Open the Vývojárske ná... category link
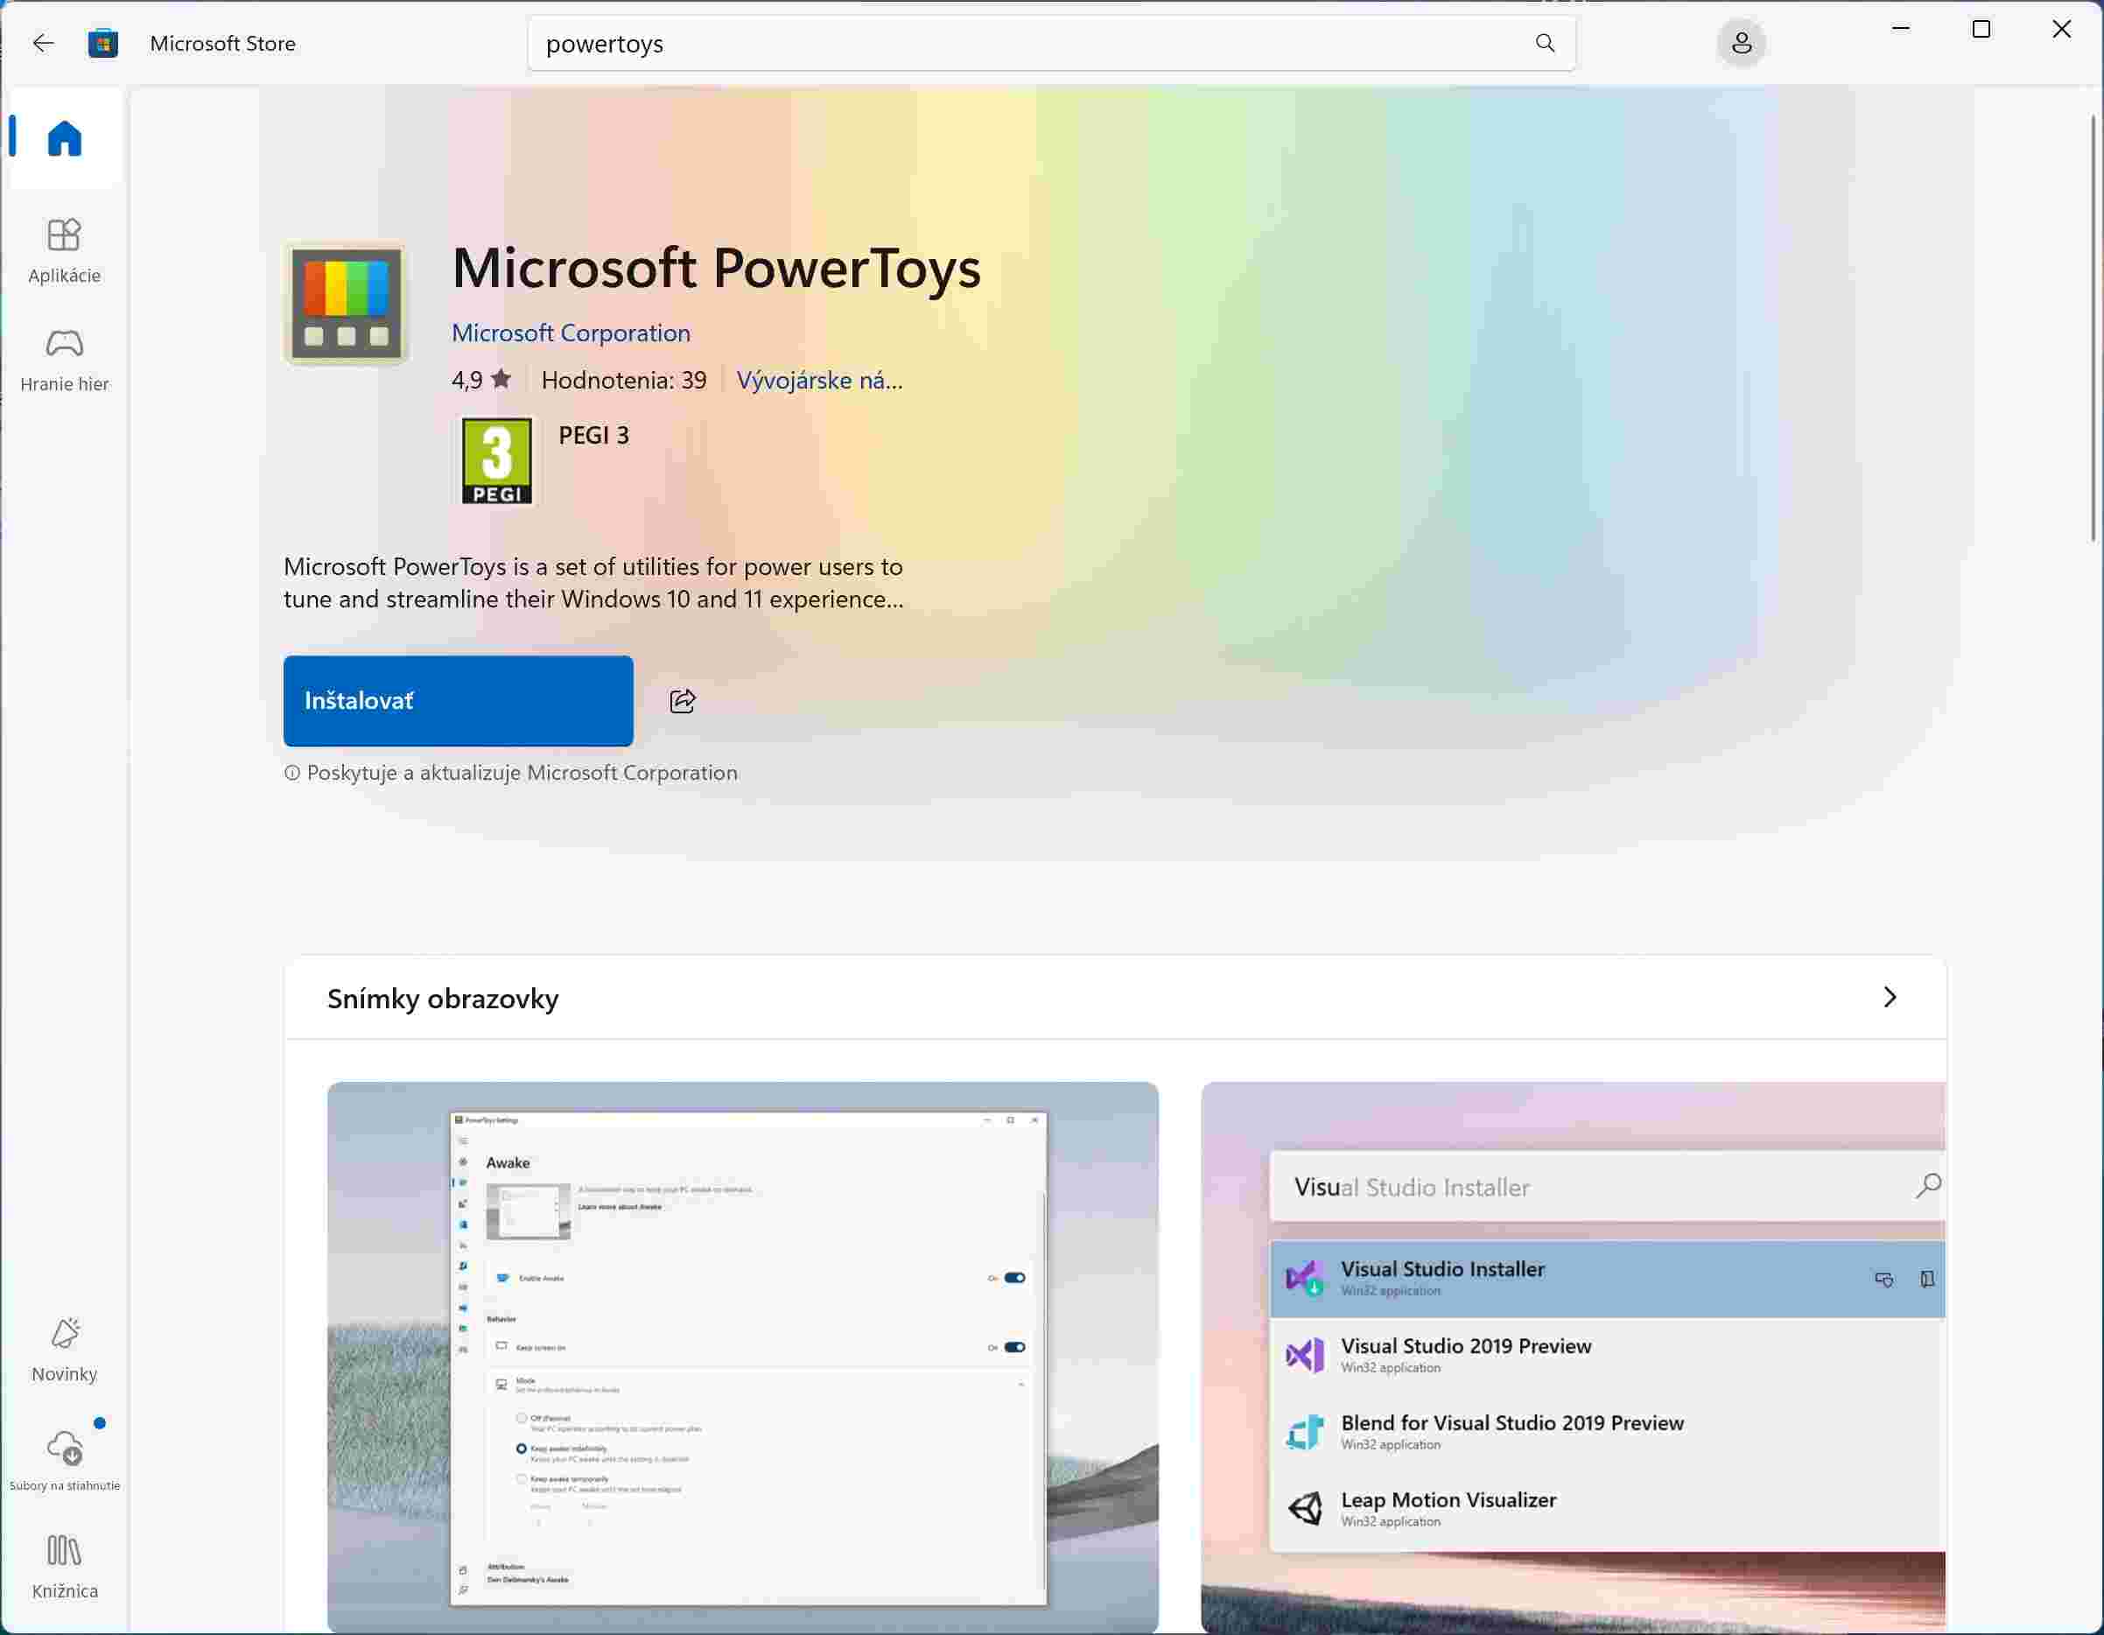This screenshot has width=2104, height=1635. coord(819,380)
